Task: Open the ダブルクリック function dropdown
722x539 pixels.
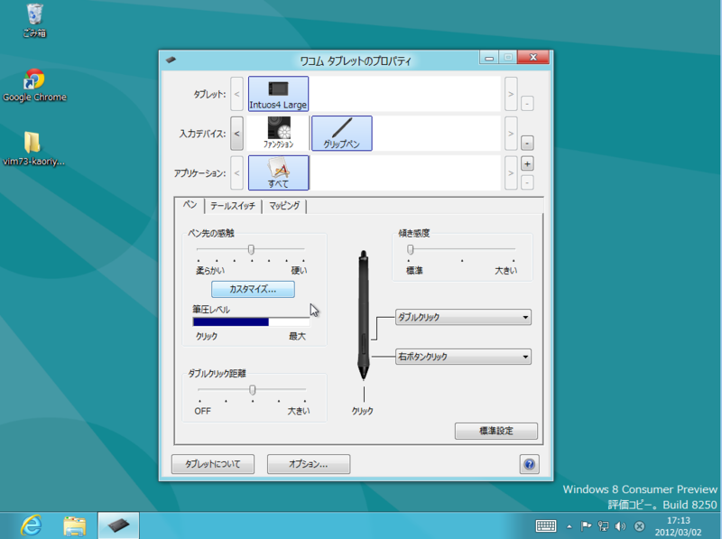Action: click(x=462, y=317)
